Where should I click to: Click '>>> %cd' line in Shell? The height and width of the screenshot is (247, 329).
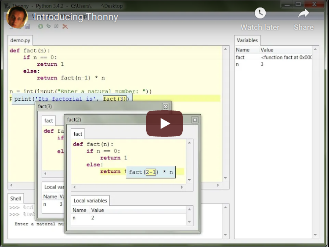[21, 207]
